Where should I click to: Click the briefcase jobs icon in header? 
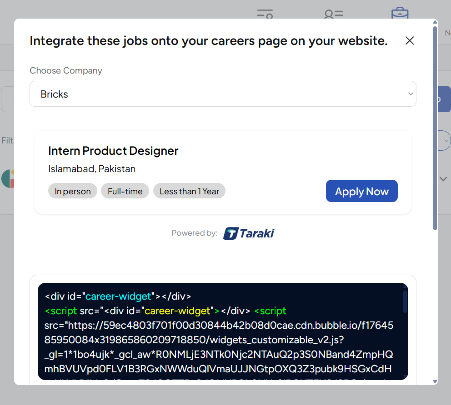400,13
